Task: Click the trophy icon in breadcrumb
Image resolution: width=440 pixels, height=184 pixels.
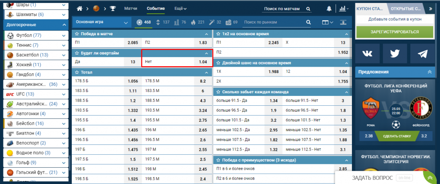Action: [113, 9]
